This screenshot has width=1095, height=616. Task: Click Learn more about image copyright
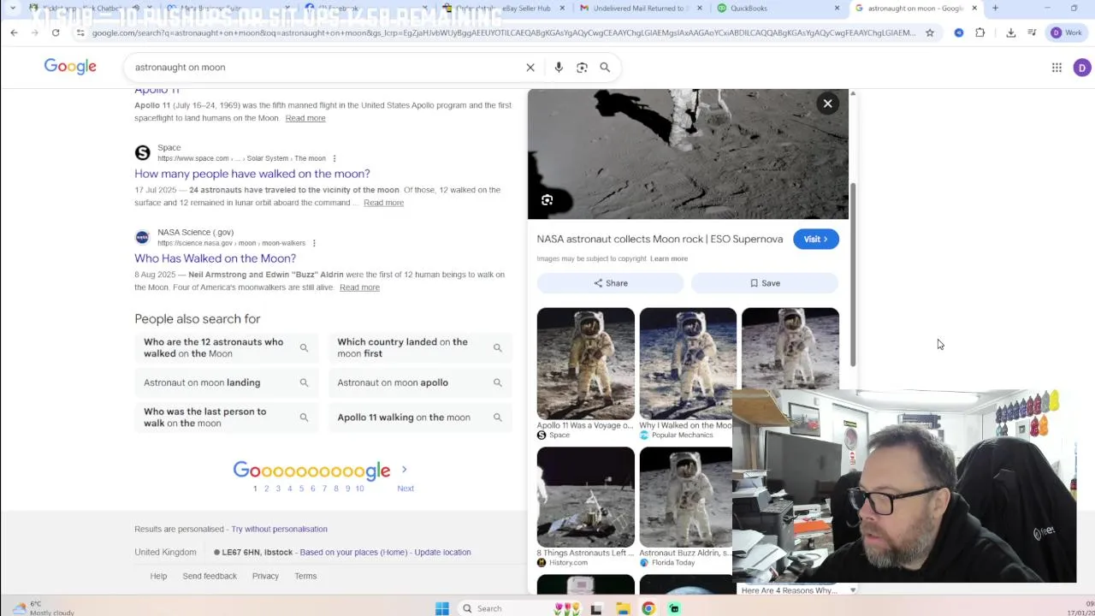[669, 259]
